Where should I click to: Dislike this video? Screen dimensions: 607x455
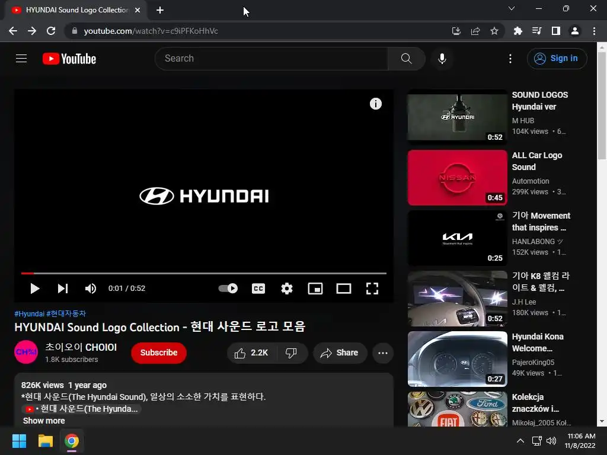291,353
